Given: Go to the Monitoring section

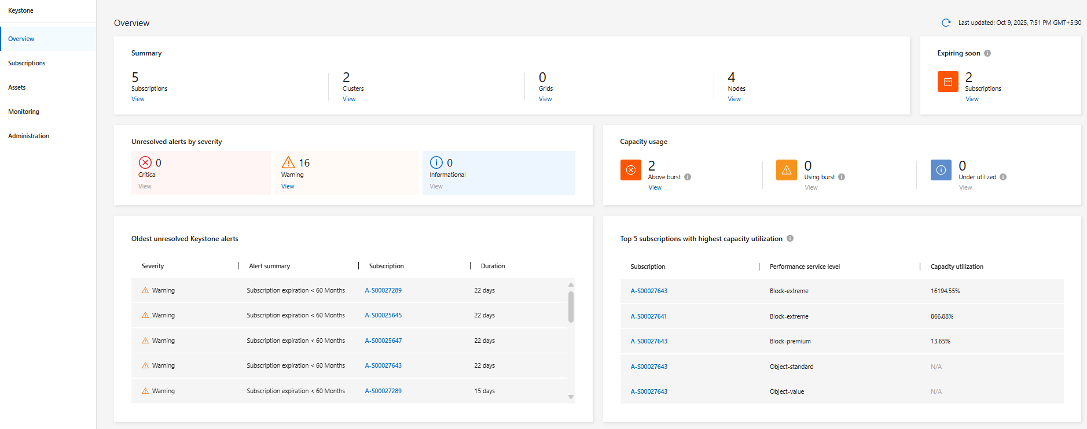Looking at the screenshot, I should click(x=24, y=112).
